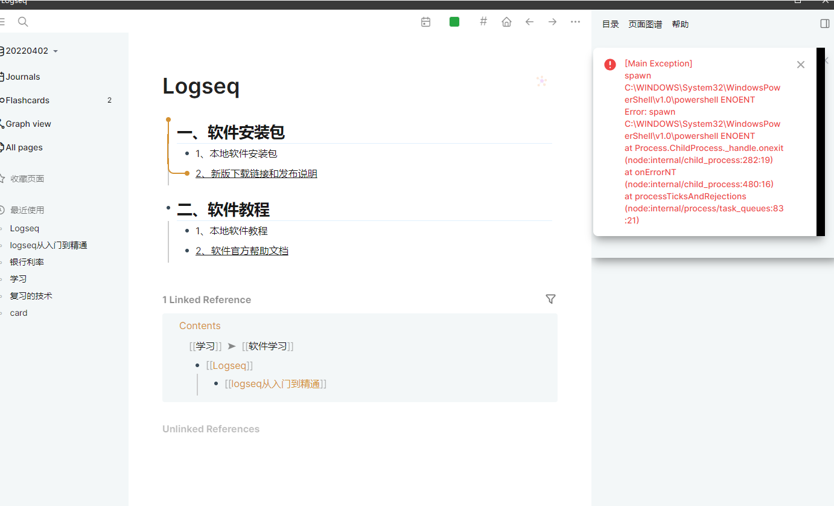Image resolution: width=834 pixels, height=506 pixels.
Task: Click the Logseq page title
Action: coord(201,86)
